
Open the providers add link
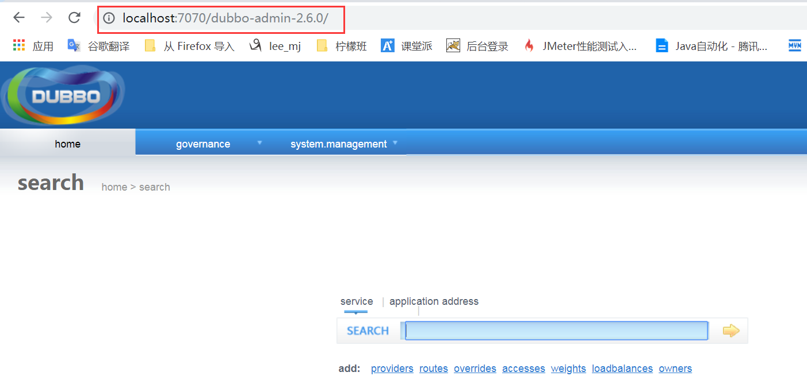pos(392,369)
